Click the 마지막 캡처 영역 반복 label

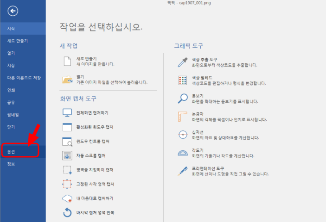(x=95, y=212)
